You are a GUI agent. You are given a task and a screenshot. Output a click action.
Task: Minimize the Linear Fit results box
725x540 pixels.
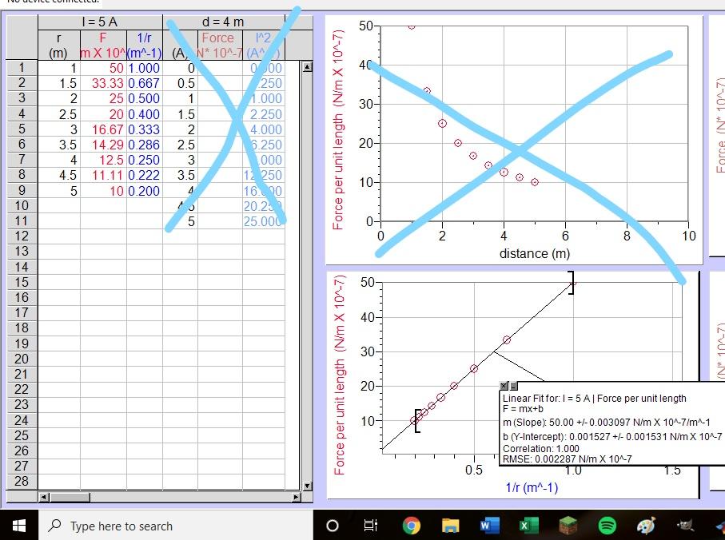pos(513,386)
